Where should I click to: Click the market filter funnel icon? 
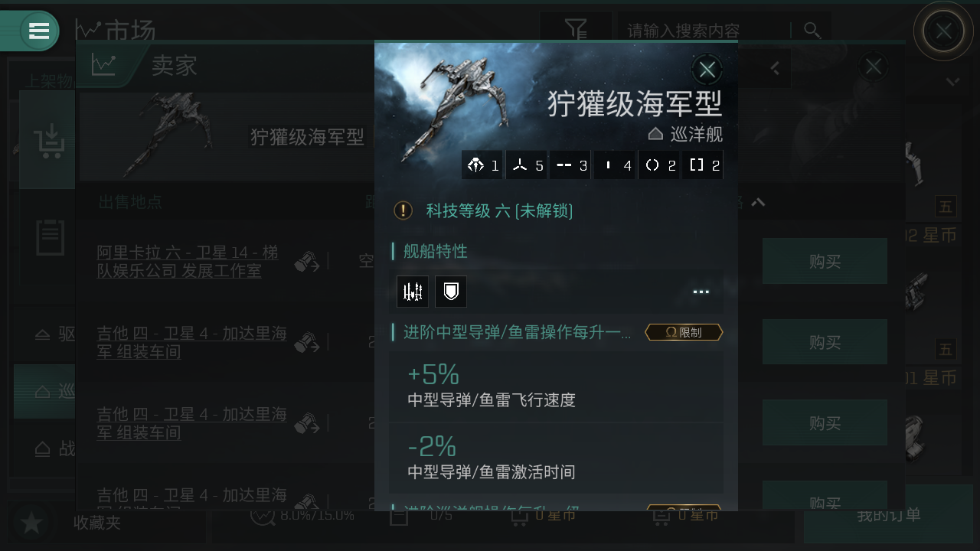(x=576, y=30)
